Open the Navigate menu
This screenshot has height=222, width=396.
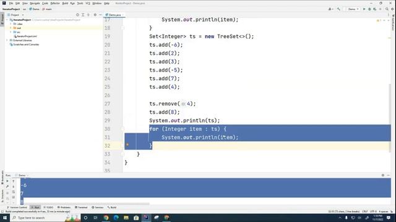point(35,3)
